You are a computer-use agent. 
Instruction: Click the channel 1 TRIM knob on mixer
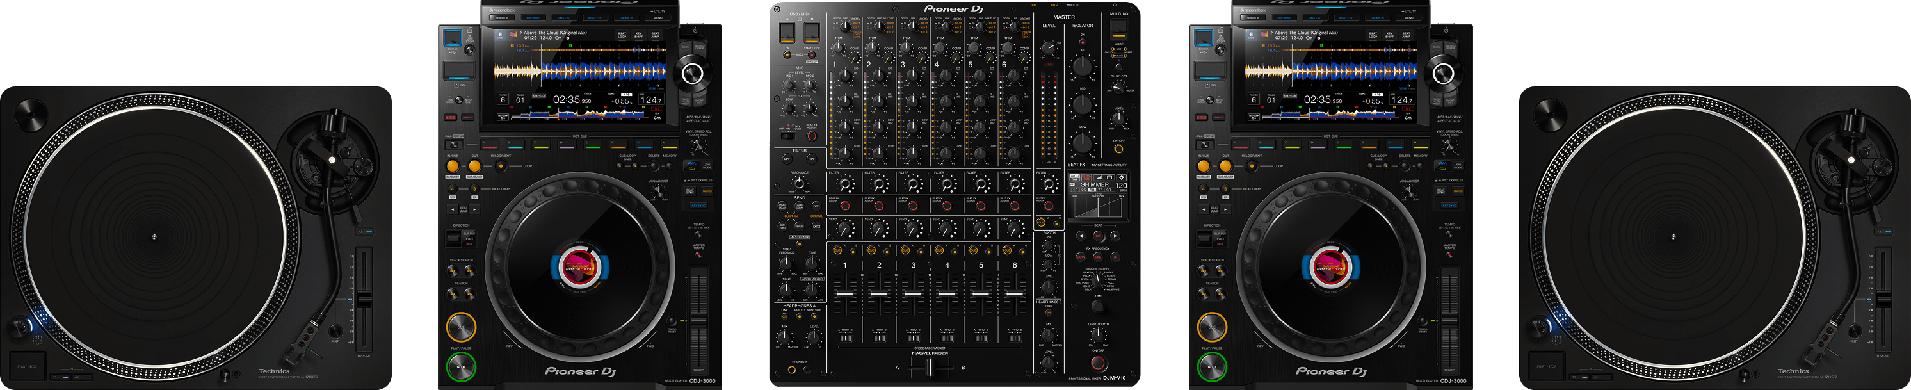pyautogui.click(x=839, y=47)
